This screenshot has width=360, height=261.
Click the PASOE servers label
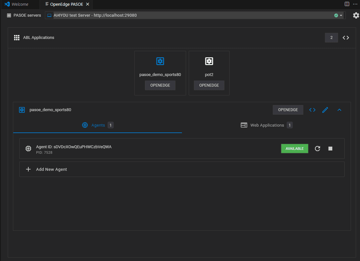(27, 15)
